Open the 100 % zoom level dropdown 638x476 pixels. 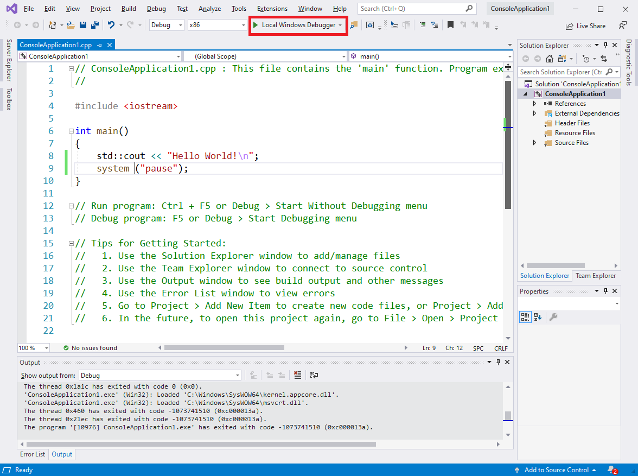(x=34, y=348)
